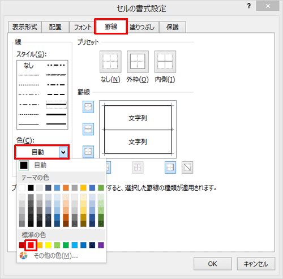The image size is (283, 279).
Task: Switch to the 塗りつぶし tab
Action: point(142,27)
